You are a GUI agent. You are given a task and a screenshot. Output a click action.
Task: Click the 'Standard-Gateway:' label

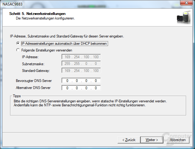coord(36,71)
